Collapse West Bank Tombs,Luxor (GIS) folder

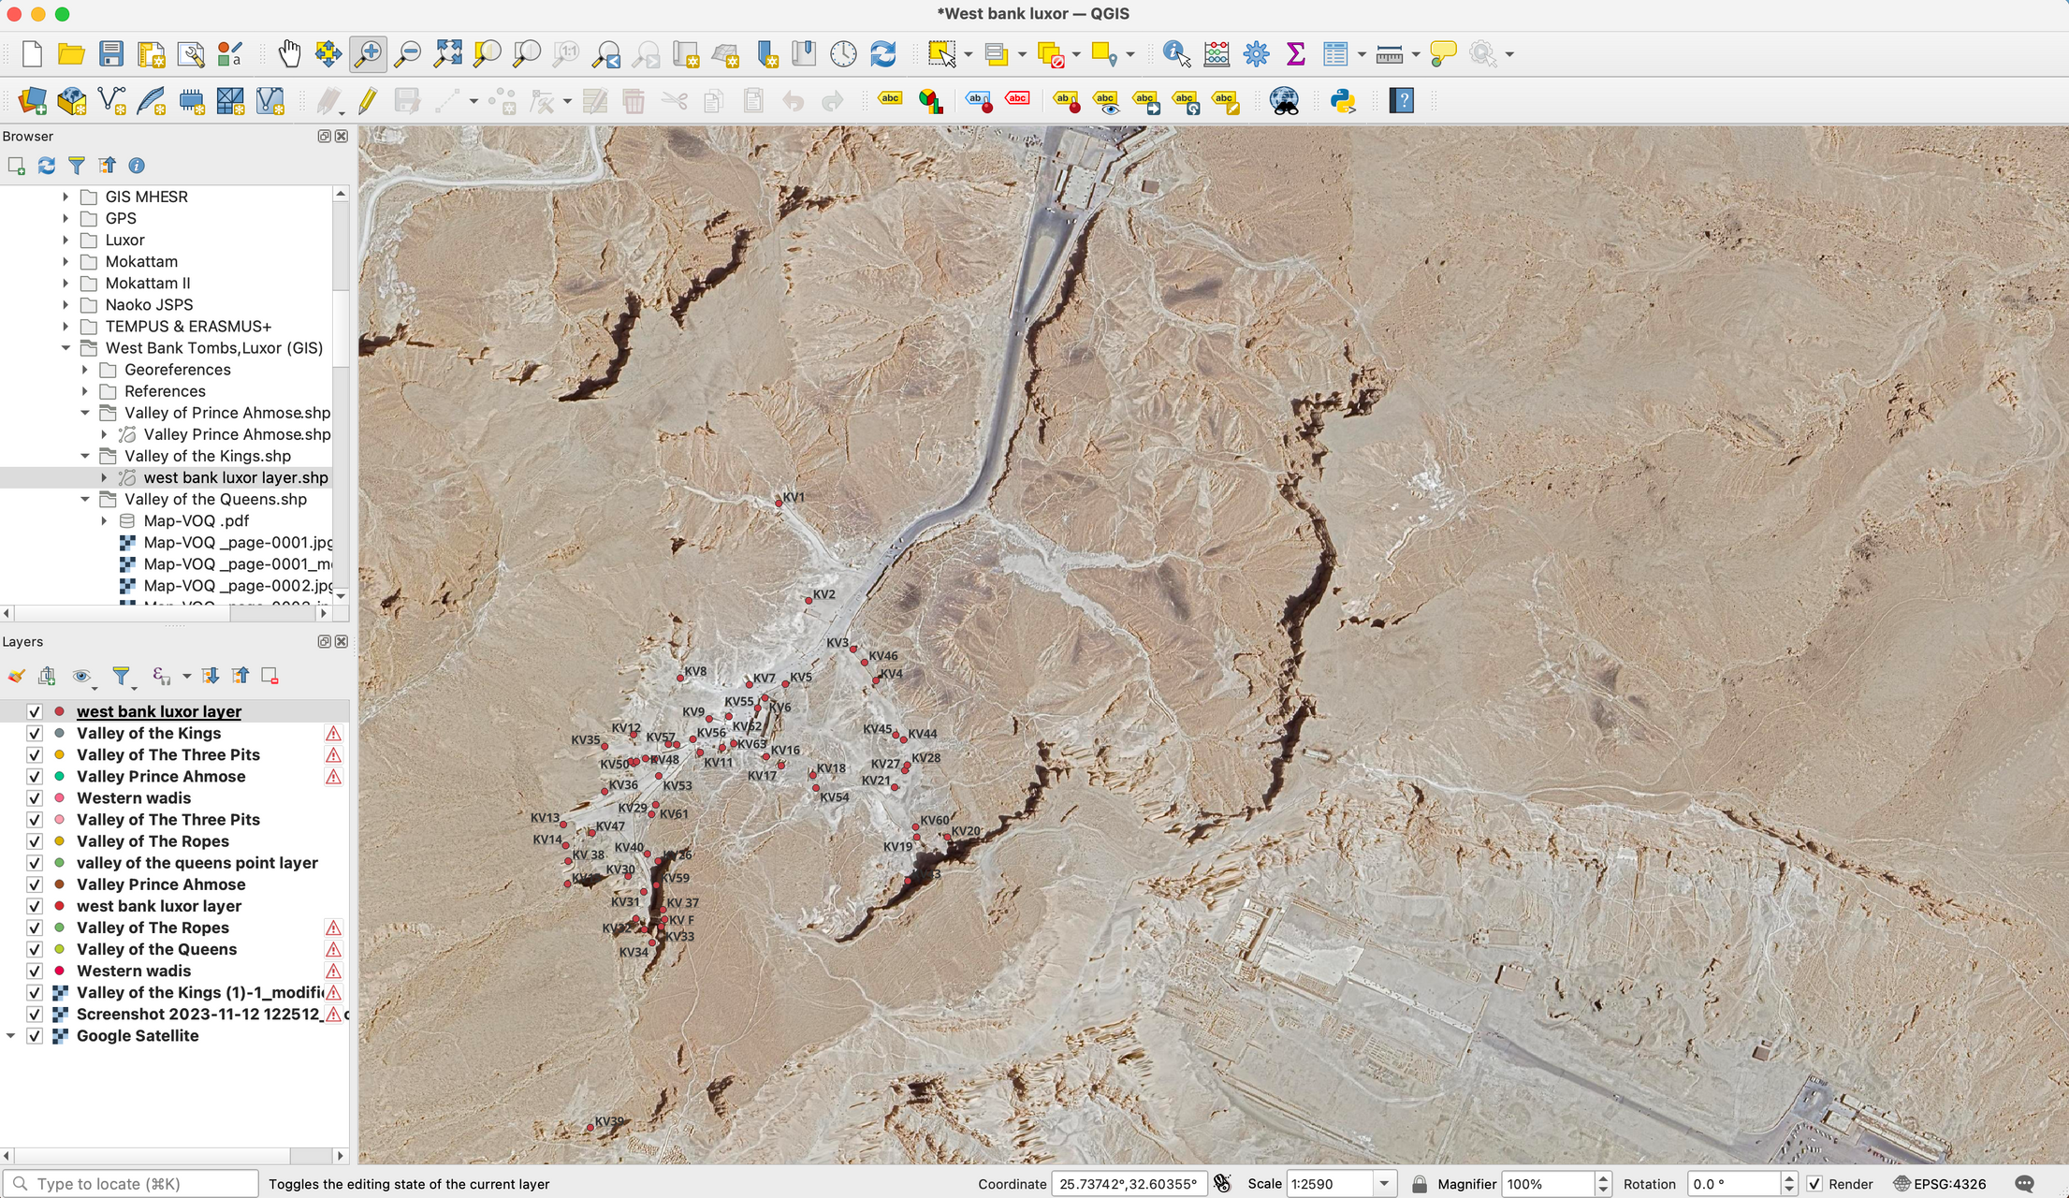66,348
